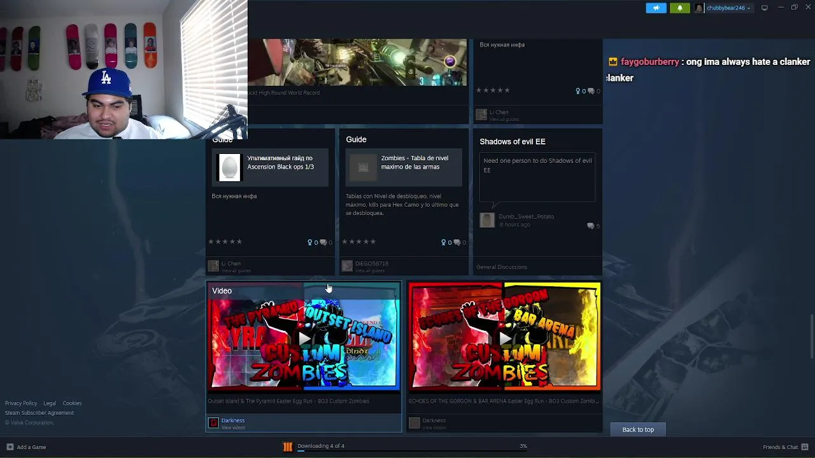Open the Shadows of evil EE discussion
Viewport: 815px width, 458px height.
pyautogui.click(x=513, y=142)
